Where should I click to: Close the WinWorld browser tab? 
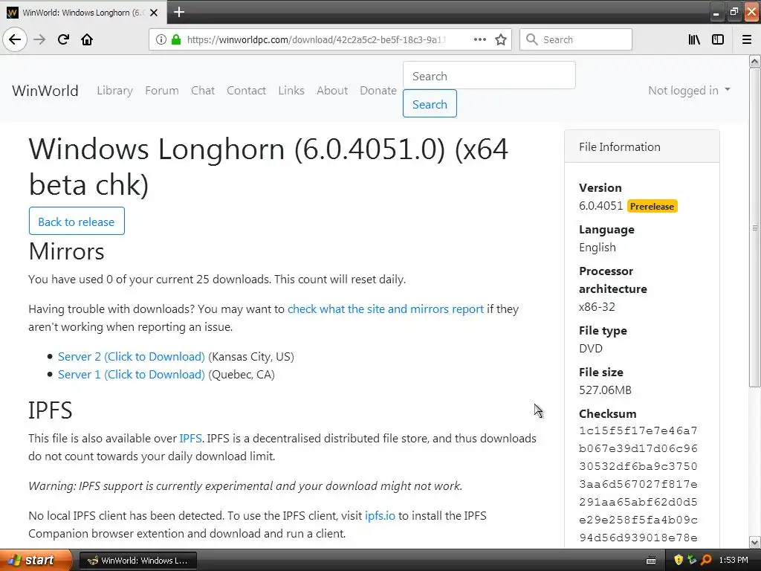(x=154, y=13)
